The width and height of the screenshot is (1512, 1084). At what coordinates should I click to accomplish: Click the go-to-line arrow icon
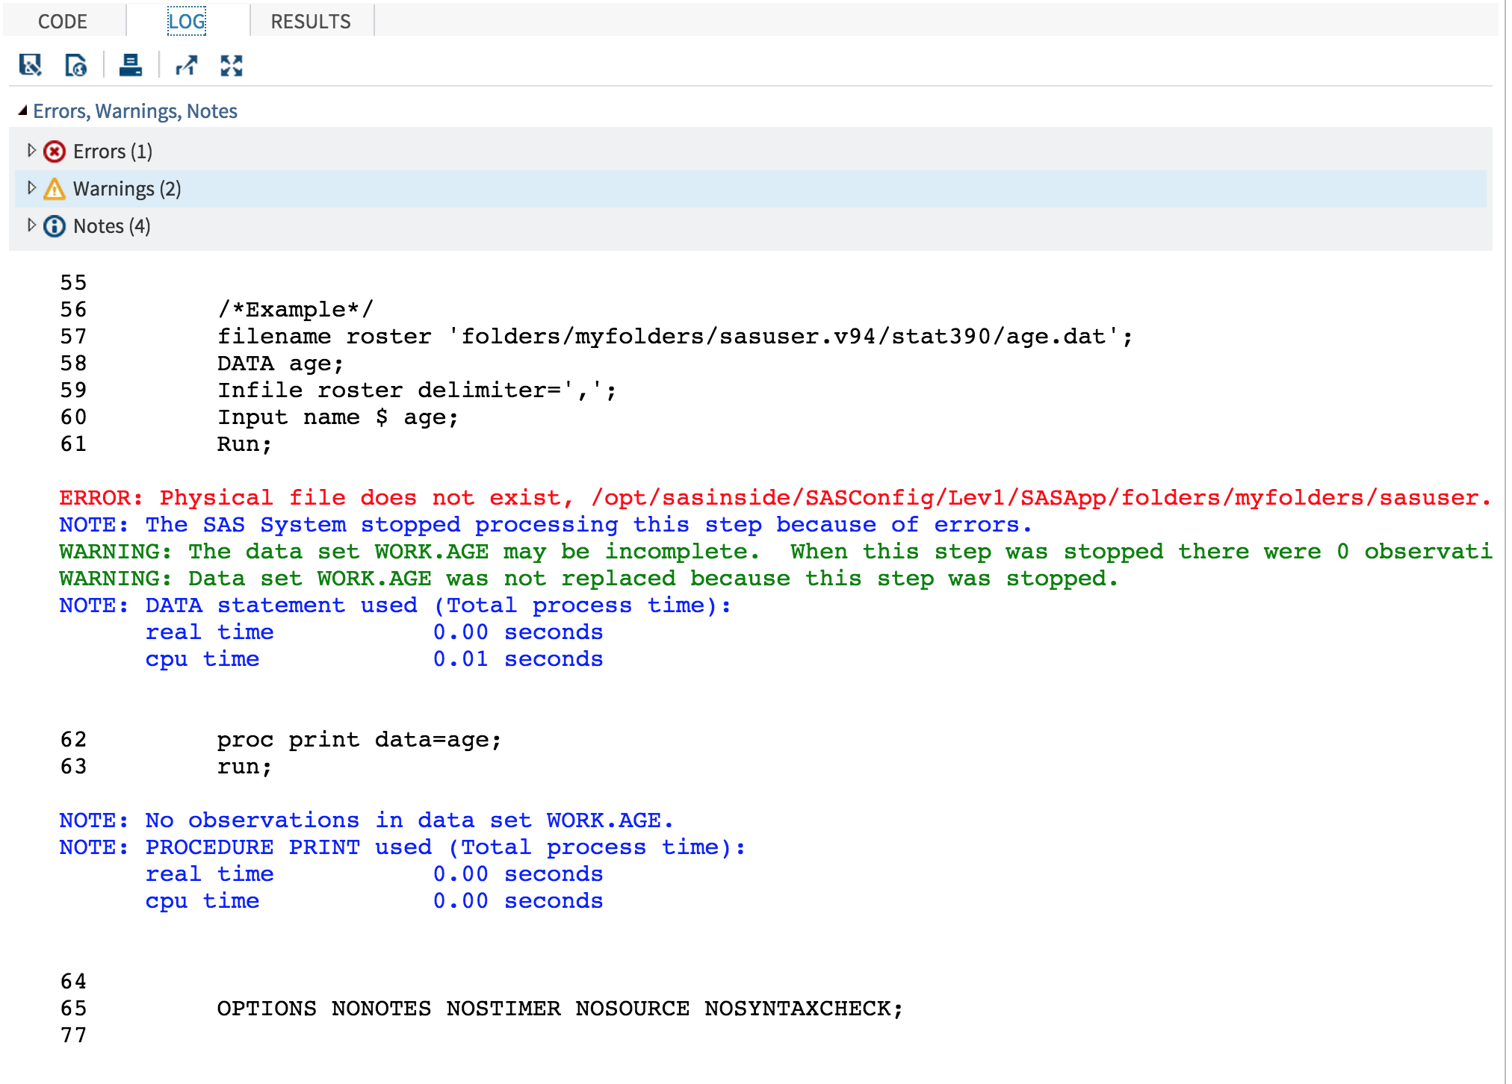click(x=186, y=66)
